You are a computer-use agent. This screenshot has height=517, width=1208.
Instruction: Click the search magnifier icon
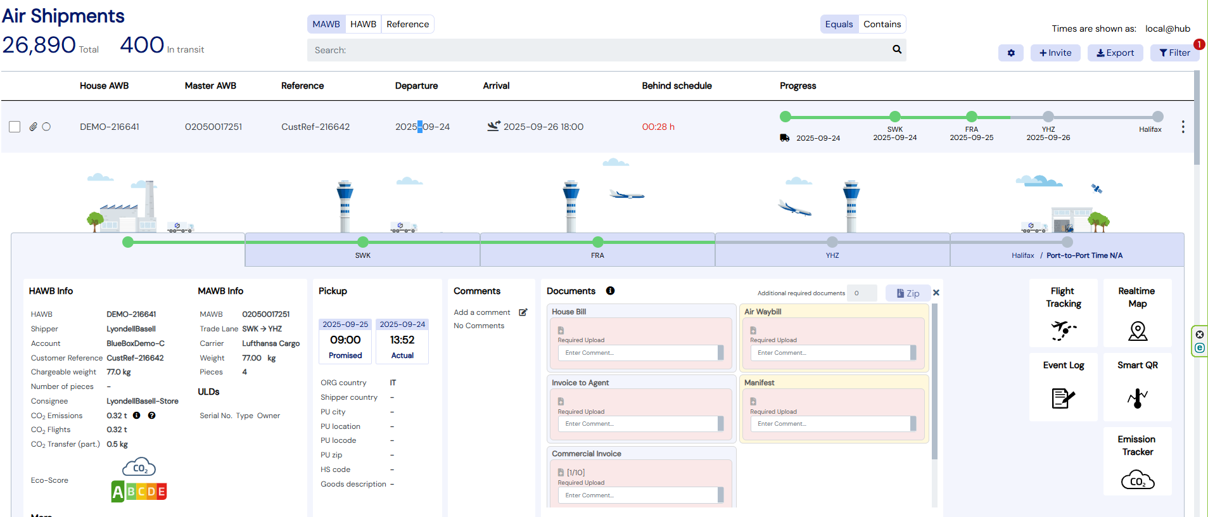pyautogui.click(x=896, y=49)
